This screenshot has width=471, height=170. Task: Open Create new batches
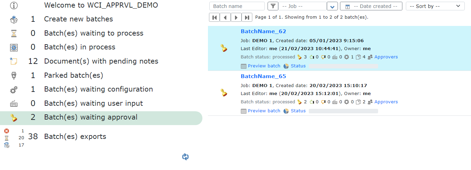click(78, 19)
